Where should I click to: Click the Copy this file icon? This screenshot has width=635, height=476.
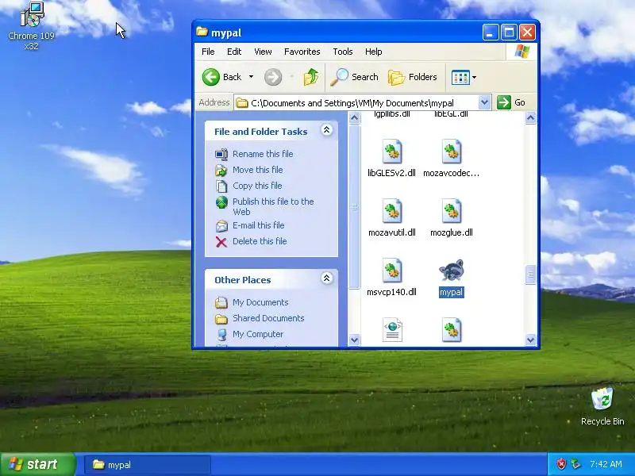[x=221, y=186]
